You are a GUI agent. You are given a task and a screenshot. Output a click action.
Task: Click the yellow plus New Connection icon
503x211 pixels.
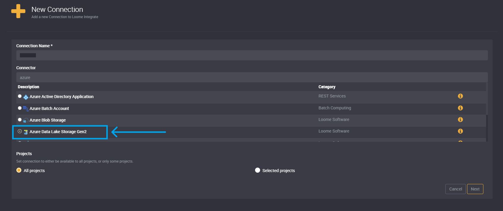point(18,11)
